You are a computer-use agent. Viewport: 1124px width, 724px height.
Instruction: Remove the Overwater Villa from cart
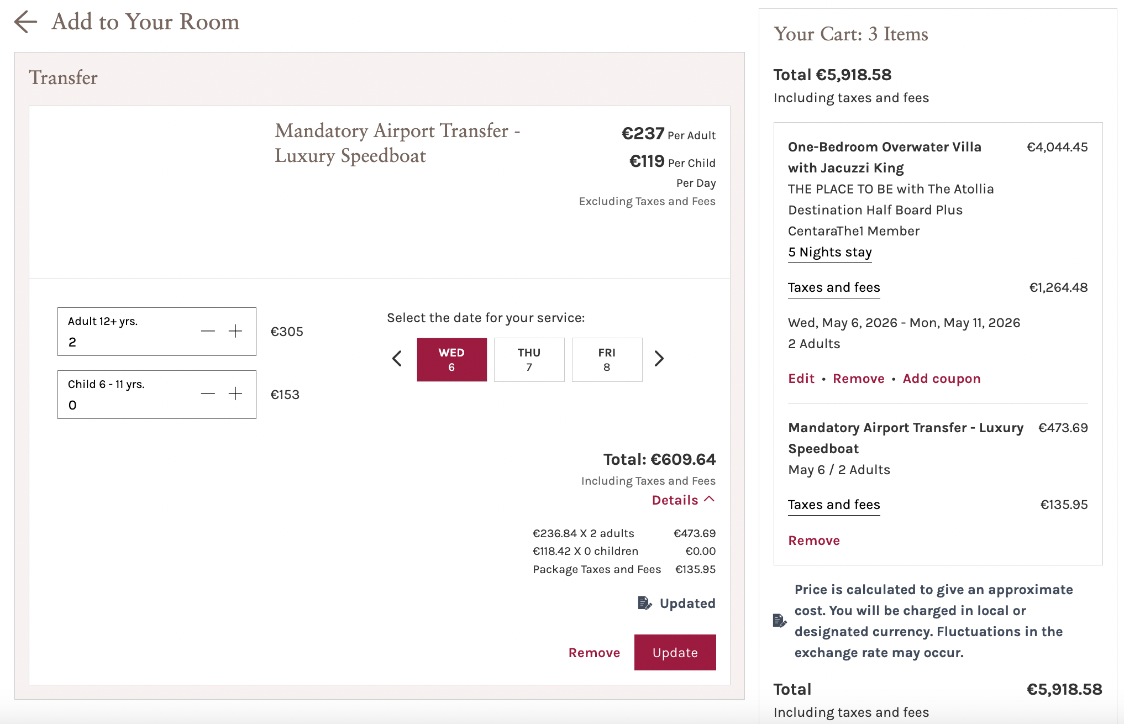858,379
